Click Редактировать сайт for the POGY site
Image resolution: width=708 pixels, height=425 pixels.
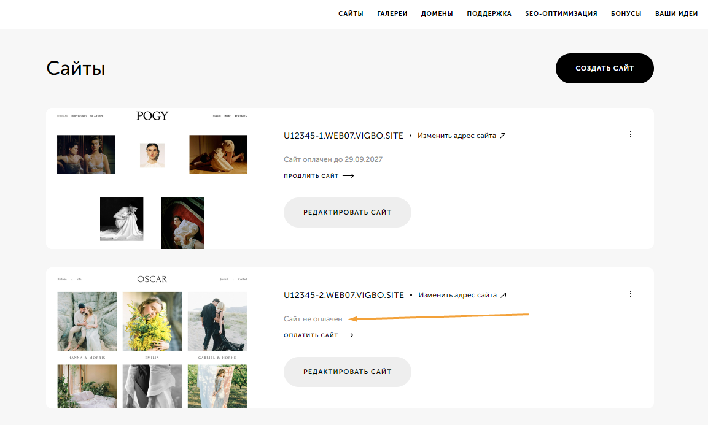(x=347, y=212)
